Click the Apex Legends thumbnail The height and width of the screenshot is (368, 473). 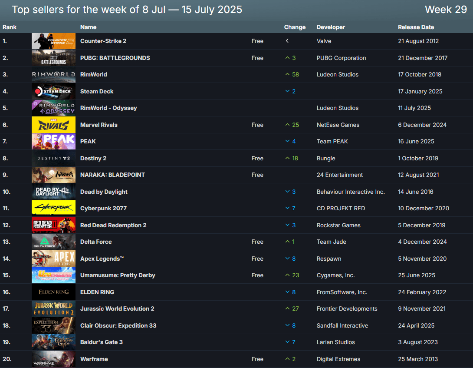point(53,259)
